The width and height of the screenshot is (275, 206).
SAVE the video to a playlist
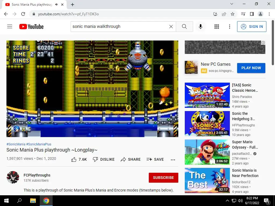click(155, 159)
